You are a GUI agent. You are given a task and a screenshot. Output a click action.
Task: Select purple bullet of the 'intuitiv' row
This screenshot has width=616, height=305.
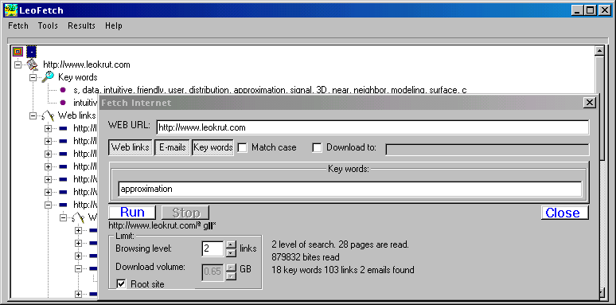pos(63,103)
